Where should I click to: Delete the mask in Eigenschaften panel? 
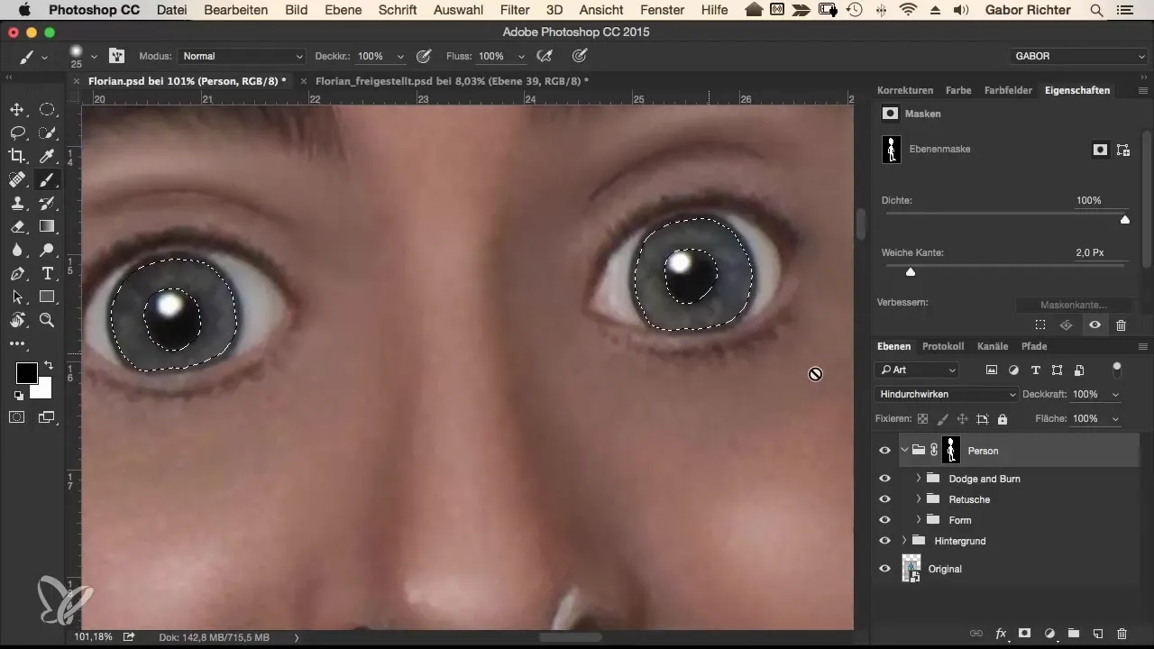coord(1121,325)
